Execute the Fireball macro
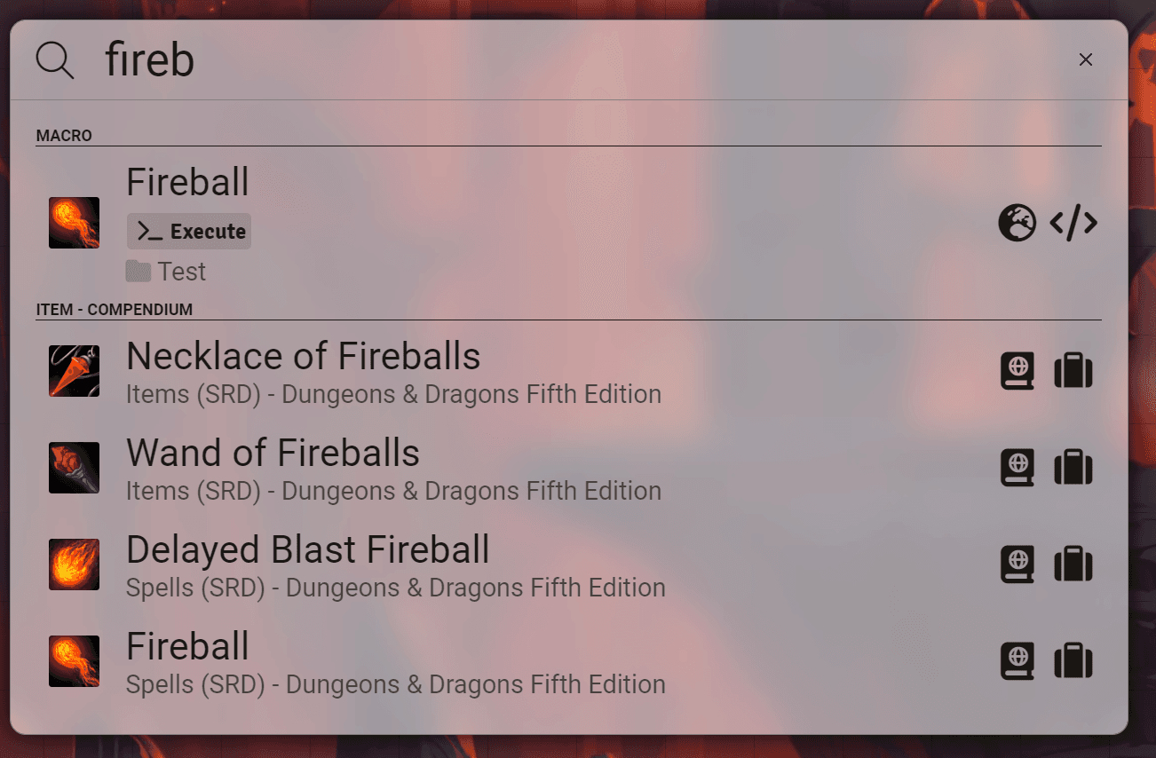Viewport: 1156px width, 758px height. (189, 232)
